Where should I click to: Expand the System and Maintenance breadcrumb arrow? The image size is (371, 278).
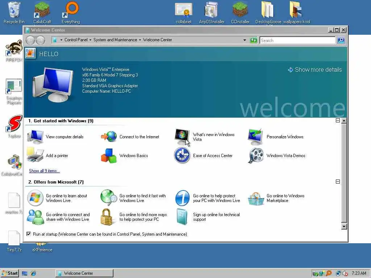(x=140, y=40)
